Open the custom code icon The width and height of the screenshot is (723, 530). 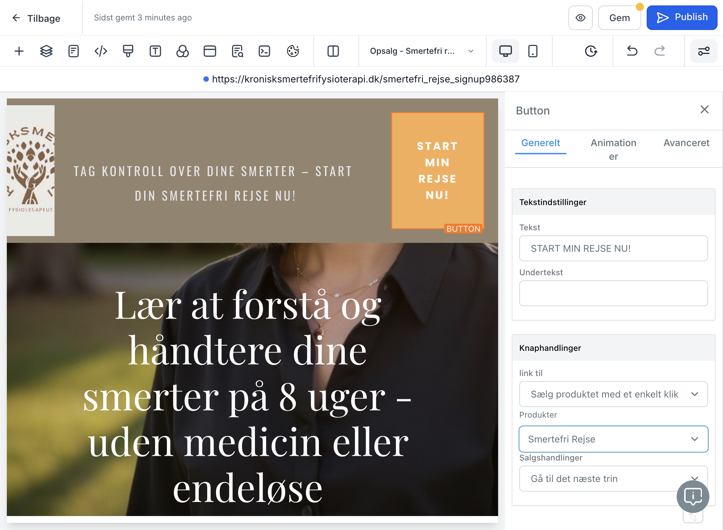pyautogui.click(x=101, y=51)
